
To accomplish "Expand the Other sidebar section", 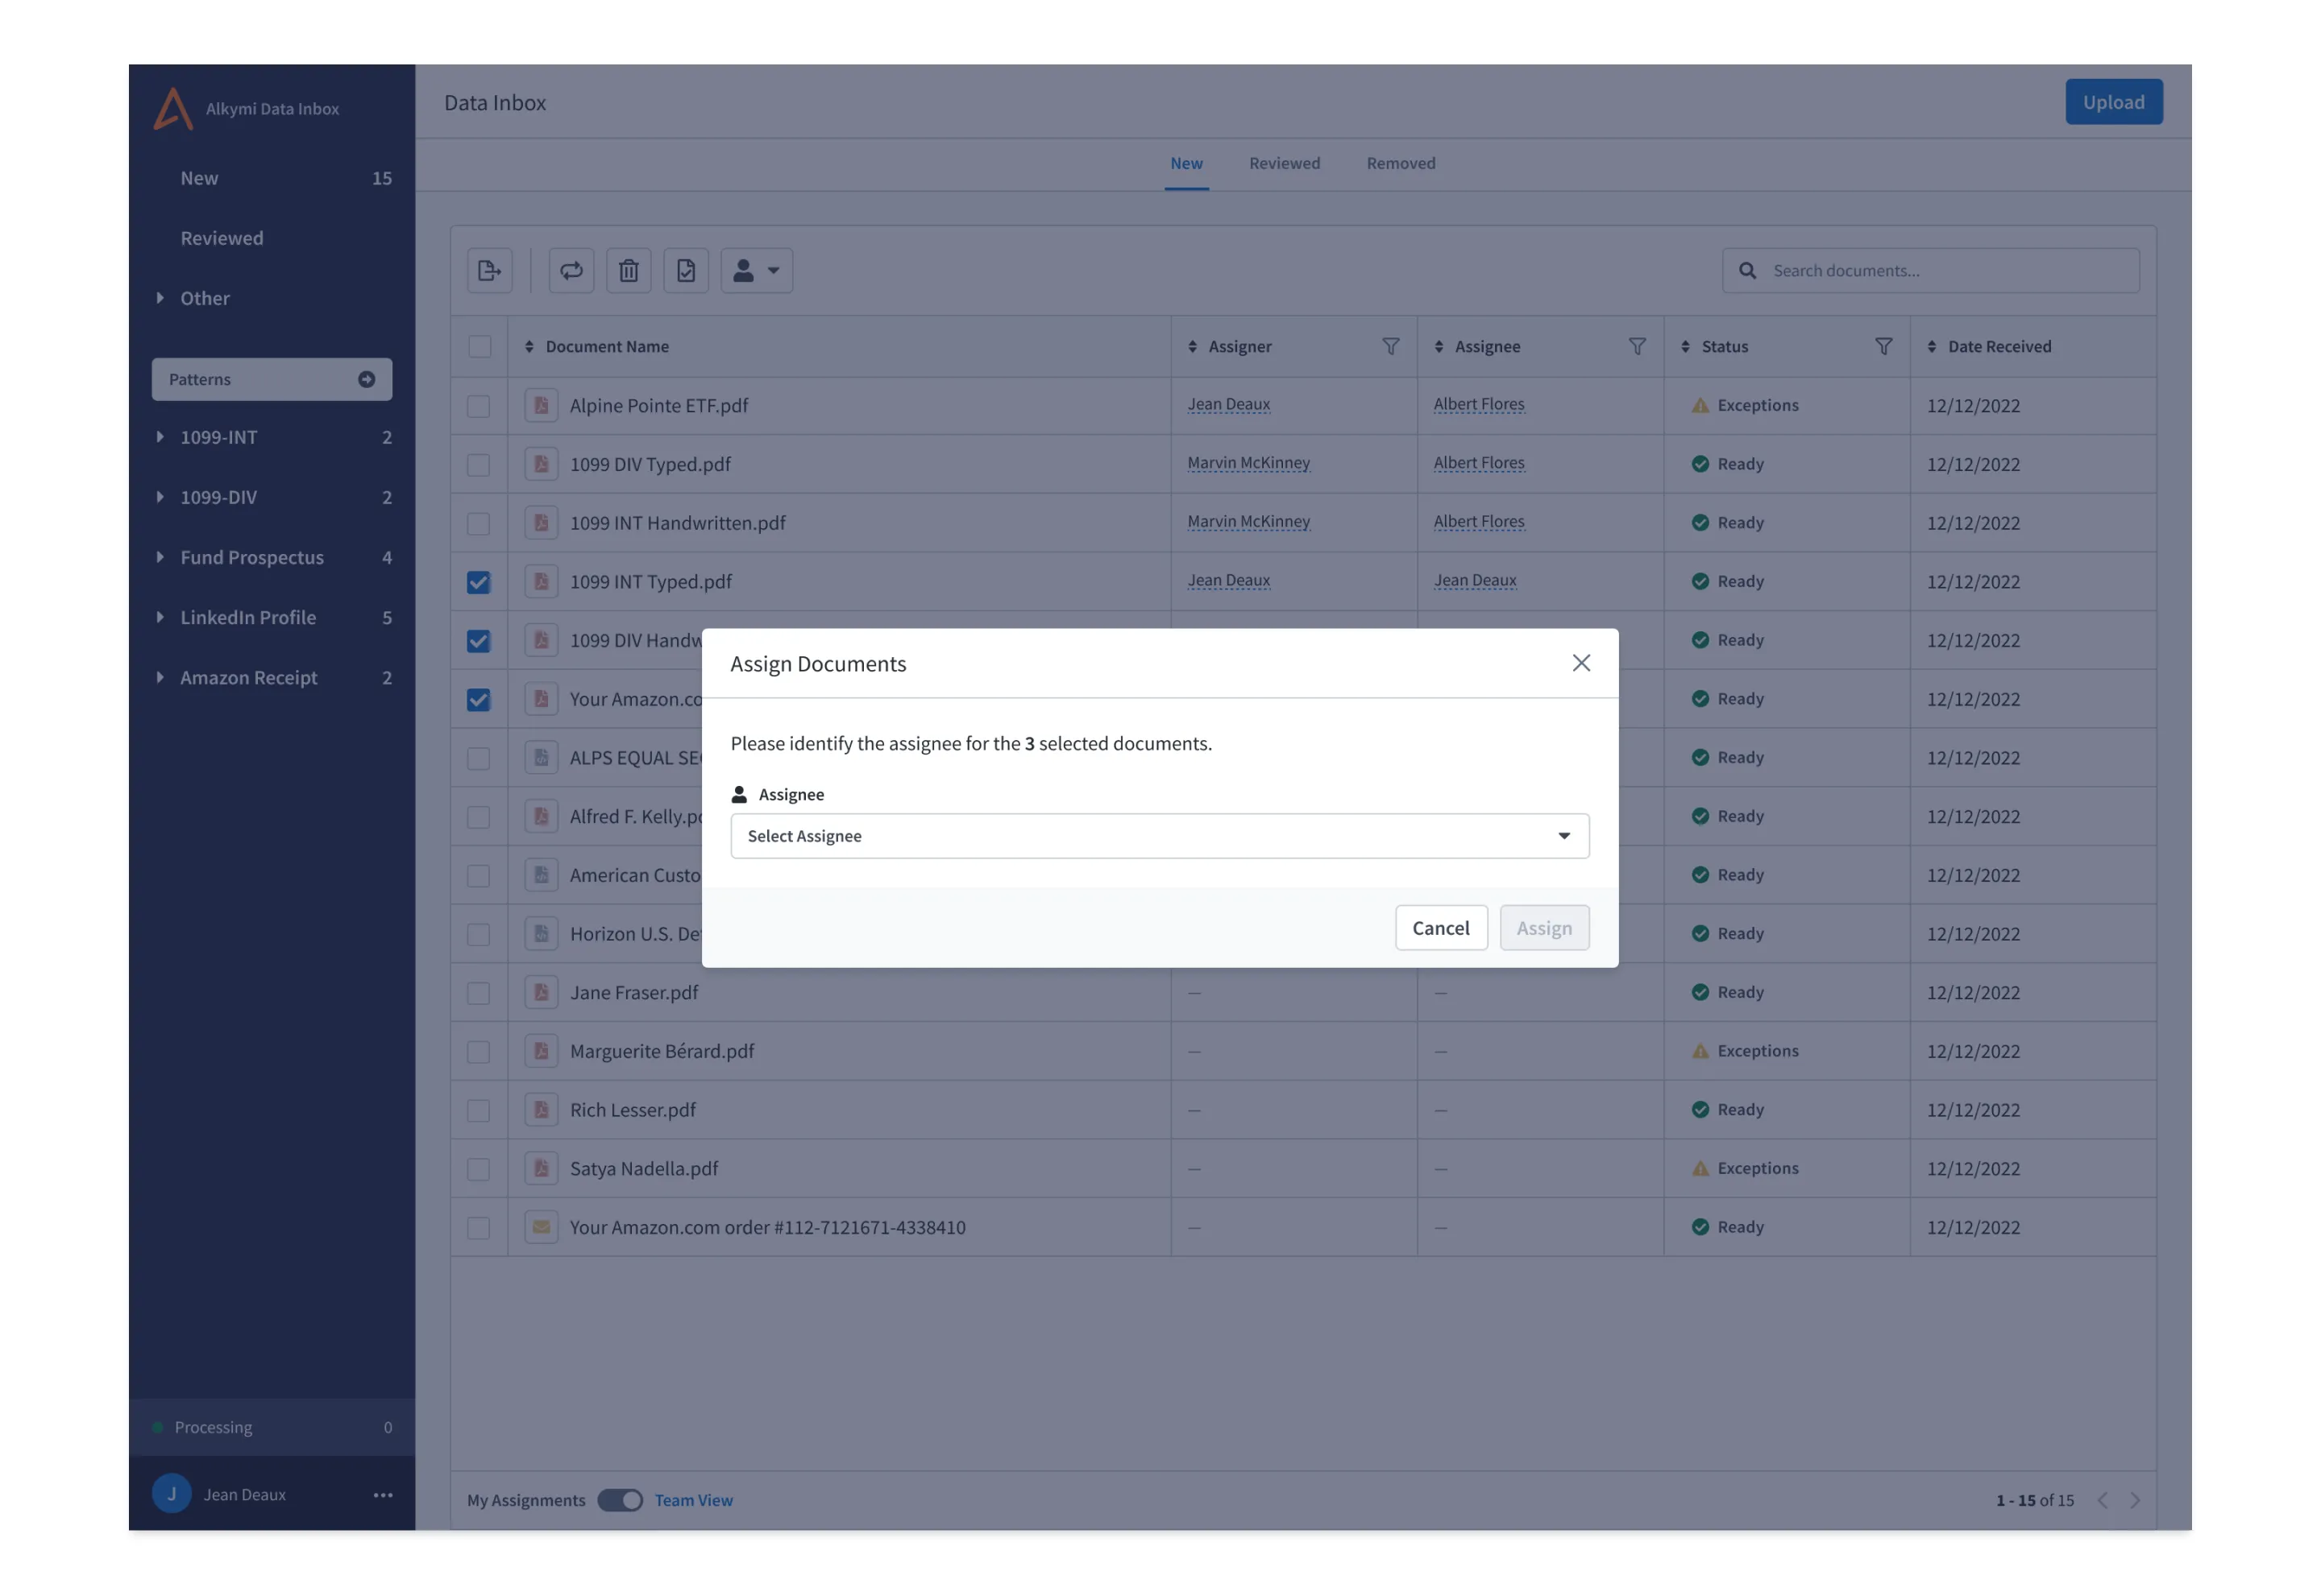I will point(160,298).
